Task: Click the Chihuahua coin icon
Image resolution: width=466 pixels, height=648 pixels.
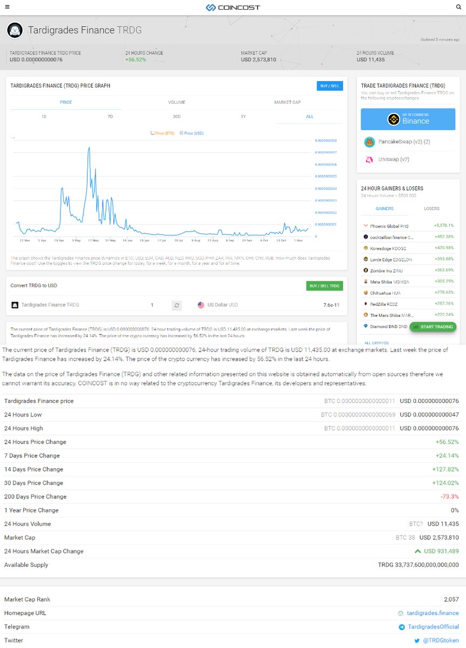Action: pos(366,292)
